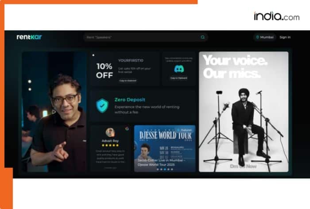Click the rentkar logo
The image size is (310, 209).
point(29,37)
